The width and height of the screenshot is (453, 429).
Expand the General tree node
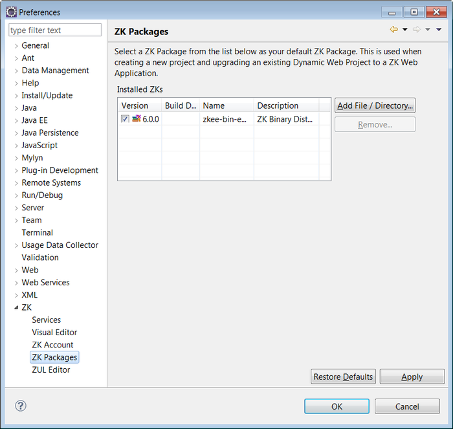pyautogui.click(x=16, y=46)
